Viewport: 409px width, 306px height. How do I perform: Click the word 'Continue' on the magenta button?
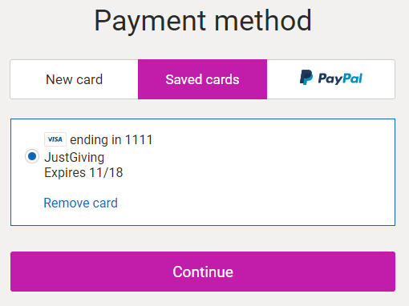[x=203, y=272]
